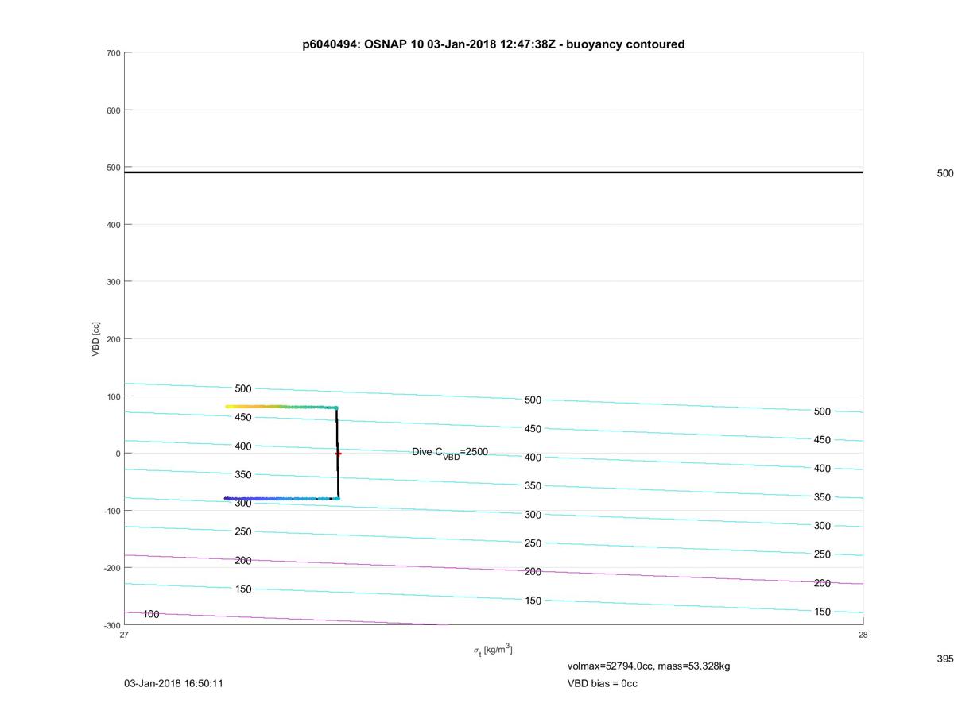Click the x-axis tick label 27
The height and width of the screenshot is (703, 954).
pos(124,635)
